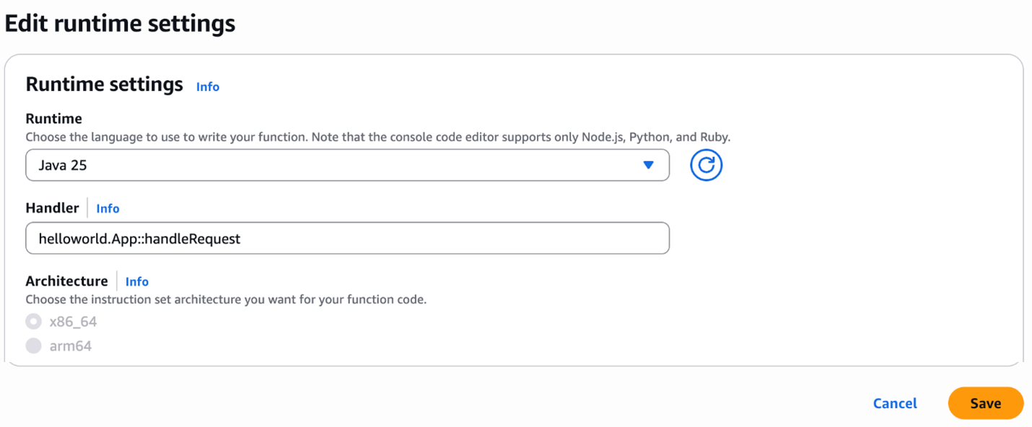Open Info link beside Runtime settings heading
Image resolution: width=1032 pixels, height=427 pixels.
tap(208, 87)
